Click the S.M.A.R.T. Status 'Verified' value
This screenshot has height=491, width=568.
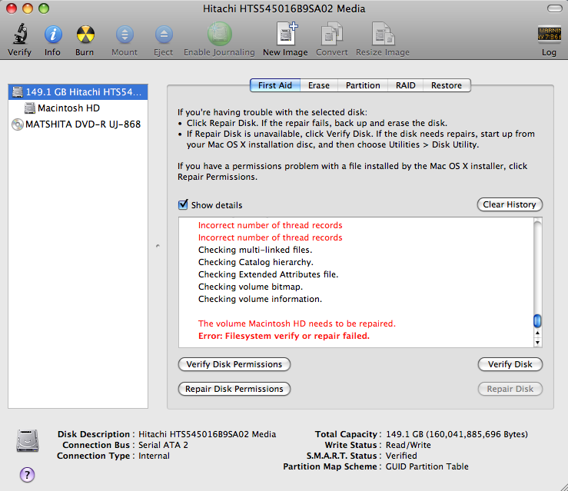[x=401, y=456]
